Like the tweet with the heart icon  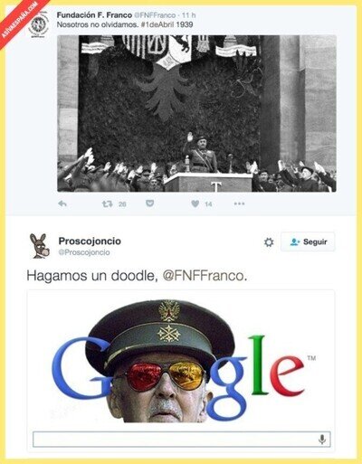click(x=195, y=204)
